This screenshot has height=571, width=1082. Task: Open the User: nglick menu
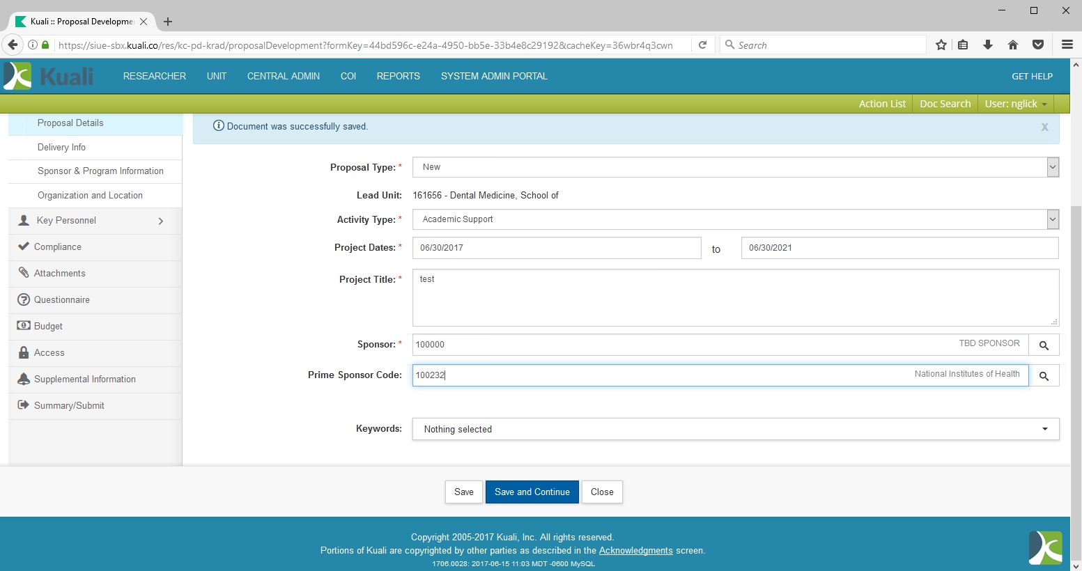coord(1015,104)
